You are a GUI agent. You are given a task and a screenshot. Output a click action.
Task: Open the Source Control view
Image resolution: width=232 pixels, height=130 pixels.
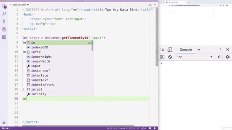coord(4,22)
